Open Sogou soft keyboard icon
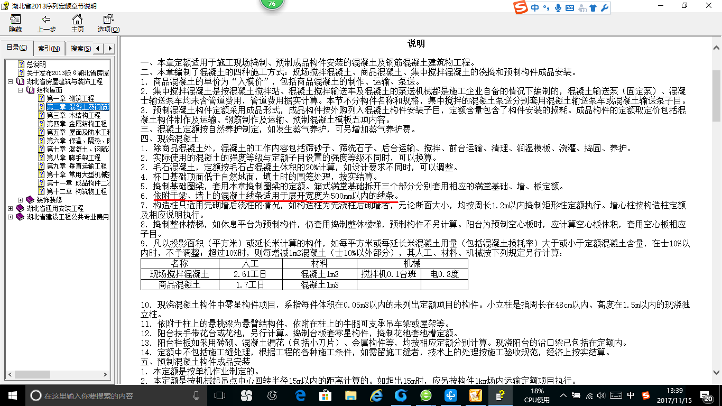The height and width of the screenshot is (406, 722). 570,8
